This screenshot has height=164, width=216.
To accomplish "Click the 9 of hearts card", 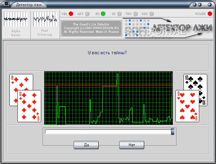I will (x=187, y=106).
